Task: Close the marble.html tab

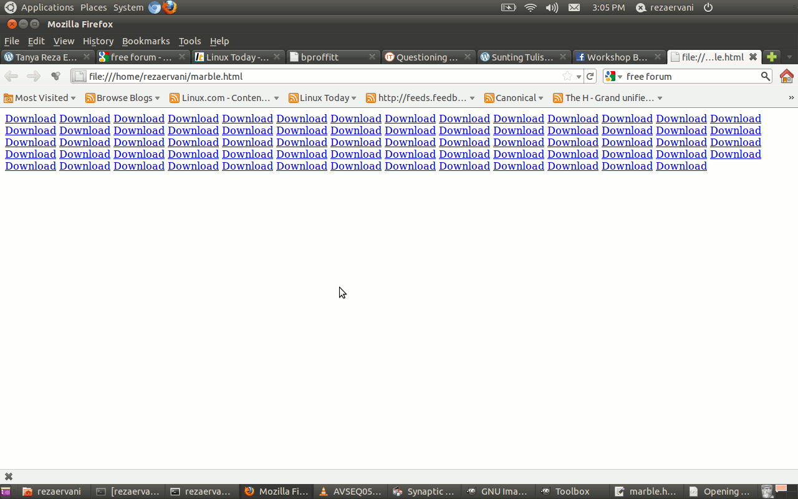Action: (753, 57)
